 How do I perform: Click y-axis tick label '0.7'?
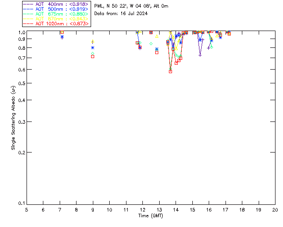[22, 58]
